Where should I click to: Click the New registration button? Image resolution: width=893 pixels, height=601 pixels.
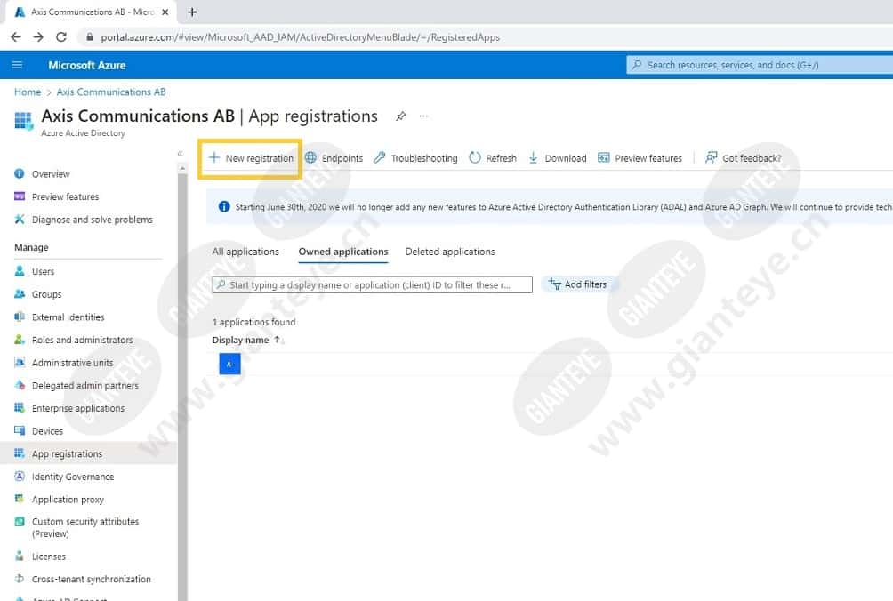tap(251, 158)
